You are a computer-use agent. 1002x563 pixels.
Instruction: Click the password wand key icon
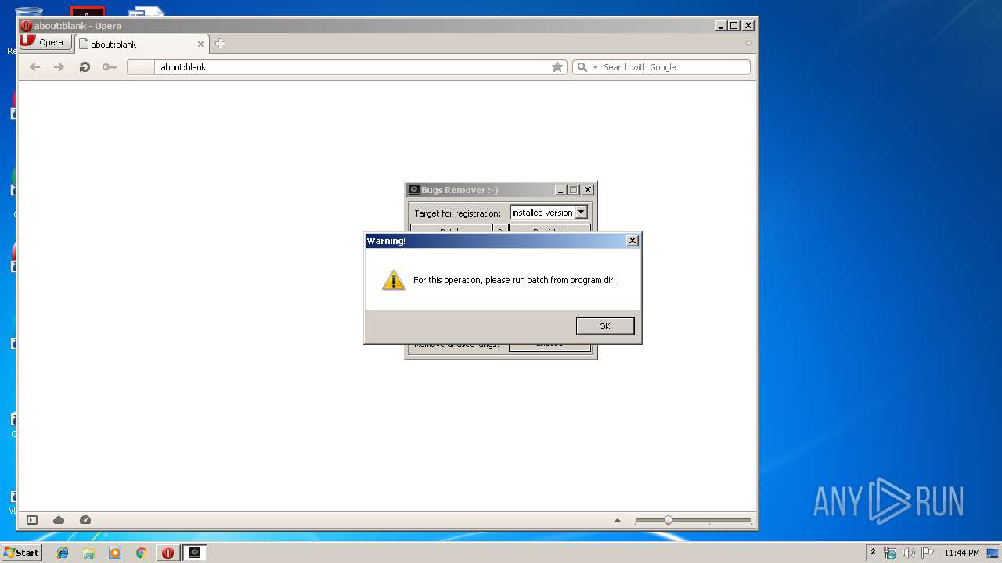tap(110, 67)
